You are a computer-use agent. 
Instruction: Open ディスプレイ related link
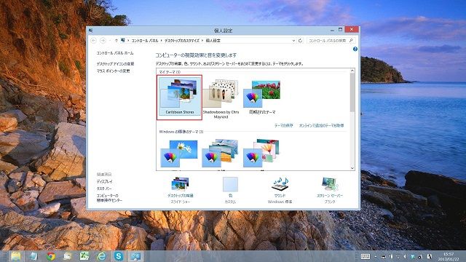[104, 181]
